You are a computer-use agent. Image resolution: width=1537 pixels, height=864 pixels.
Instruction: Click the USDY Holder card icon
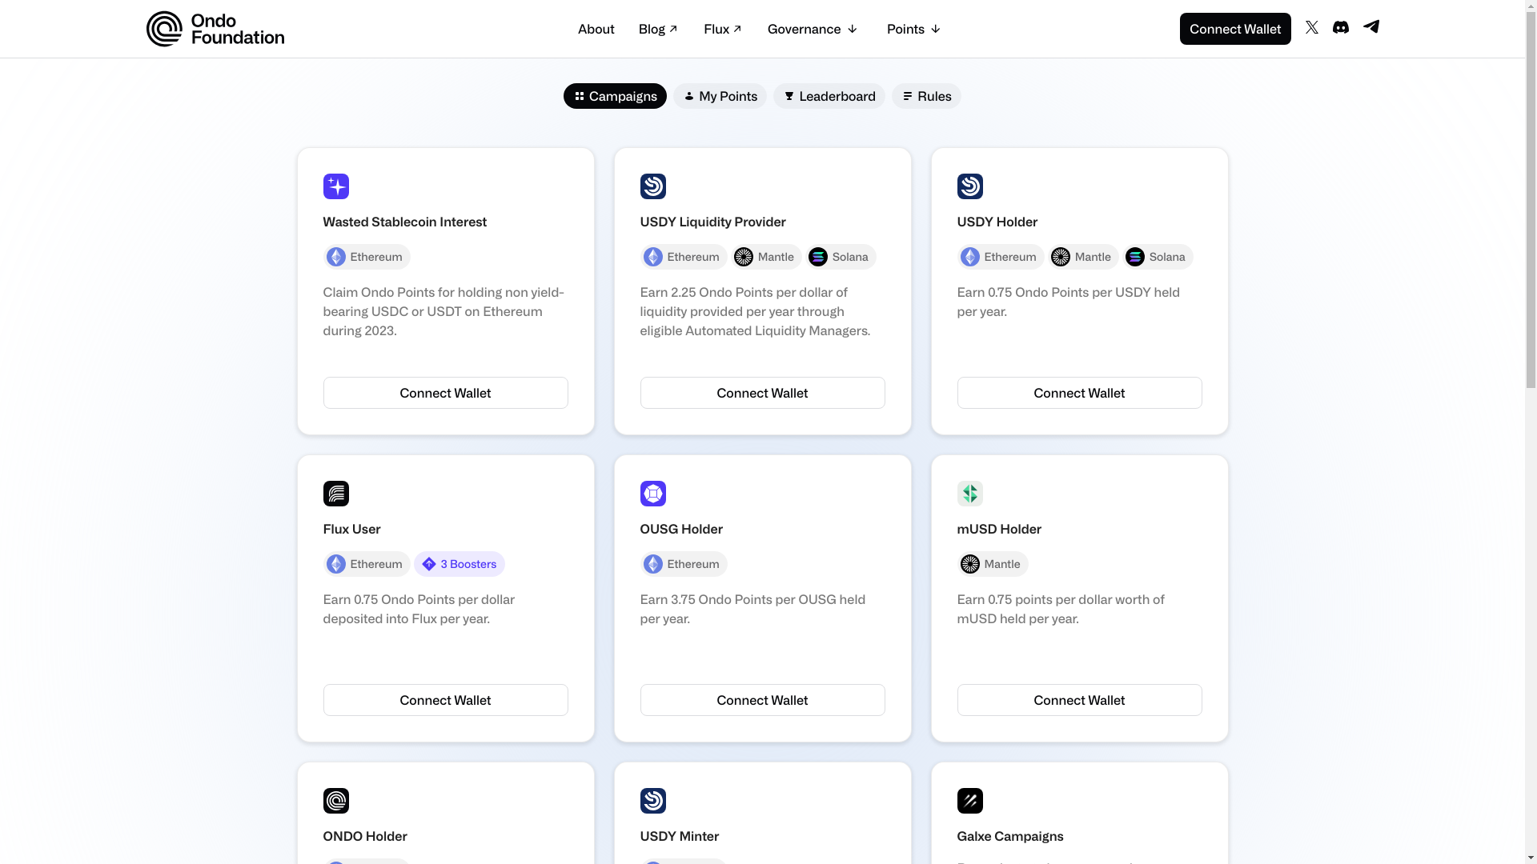pos(970,186)
